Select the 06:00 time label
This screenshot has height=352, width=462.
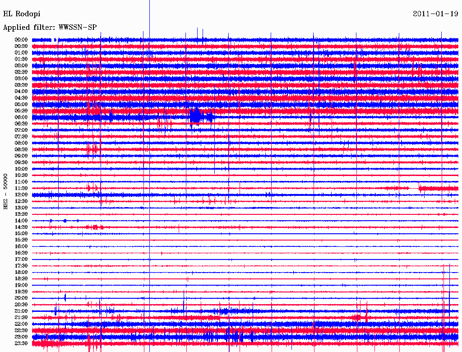21,117
